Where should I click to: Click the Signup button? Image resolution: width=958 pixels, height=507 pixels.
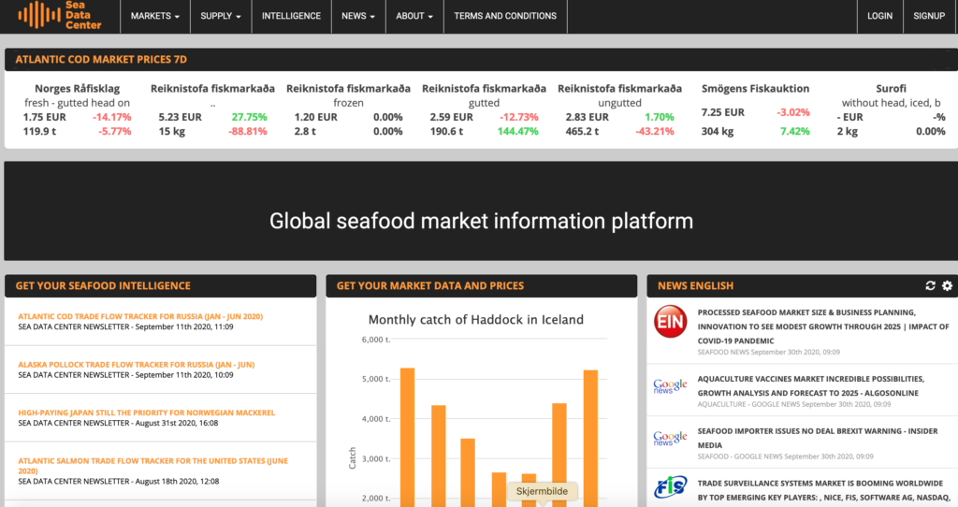pyautogui.click(x=929, y=16)
